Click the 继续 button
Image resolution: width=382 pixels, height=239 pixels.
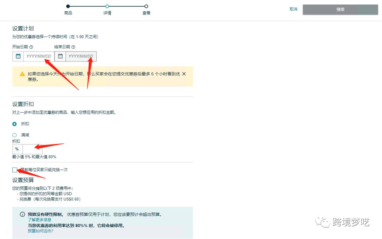[340, 10]
